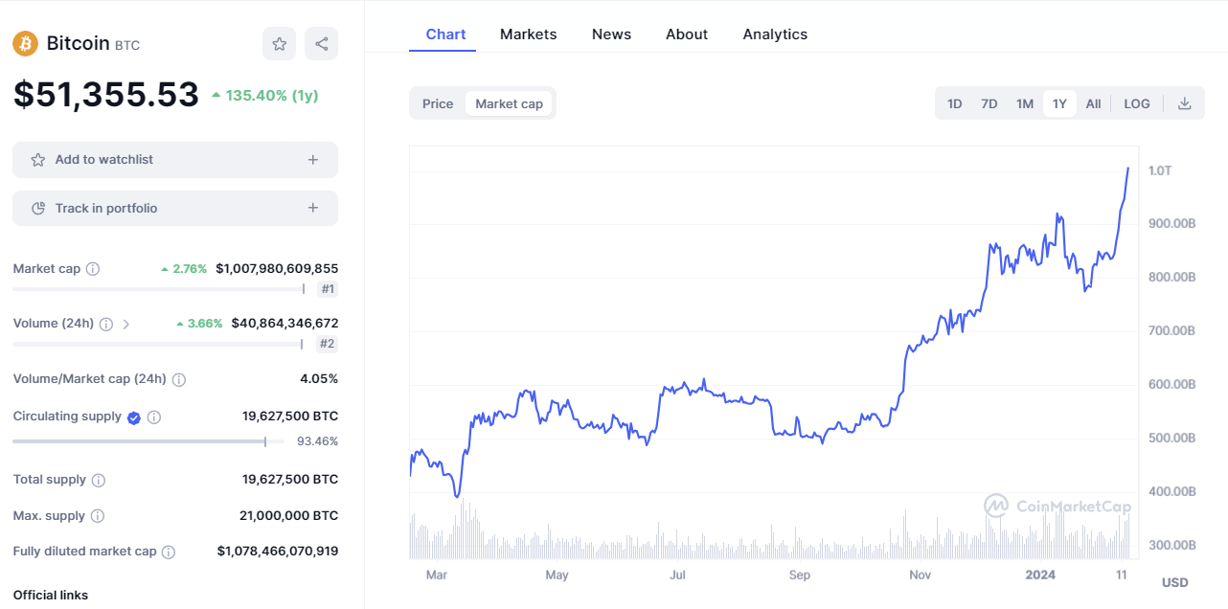1228x609 pixels.
Task: Click the verified badge next to Circulating supply
Action: point(134,417)
